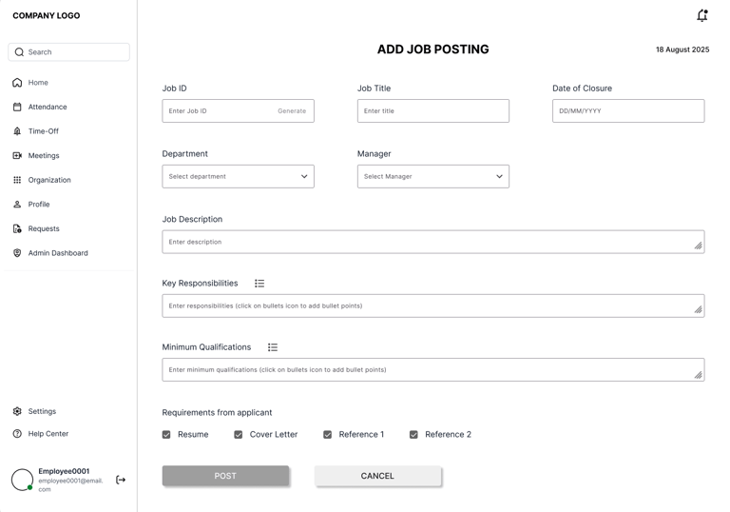730x512 pixels.
Task: Click the logout icon beside Employee0001
Action: pos(121,480)
